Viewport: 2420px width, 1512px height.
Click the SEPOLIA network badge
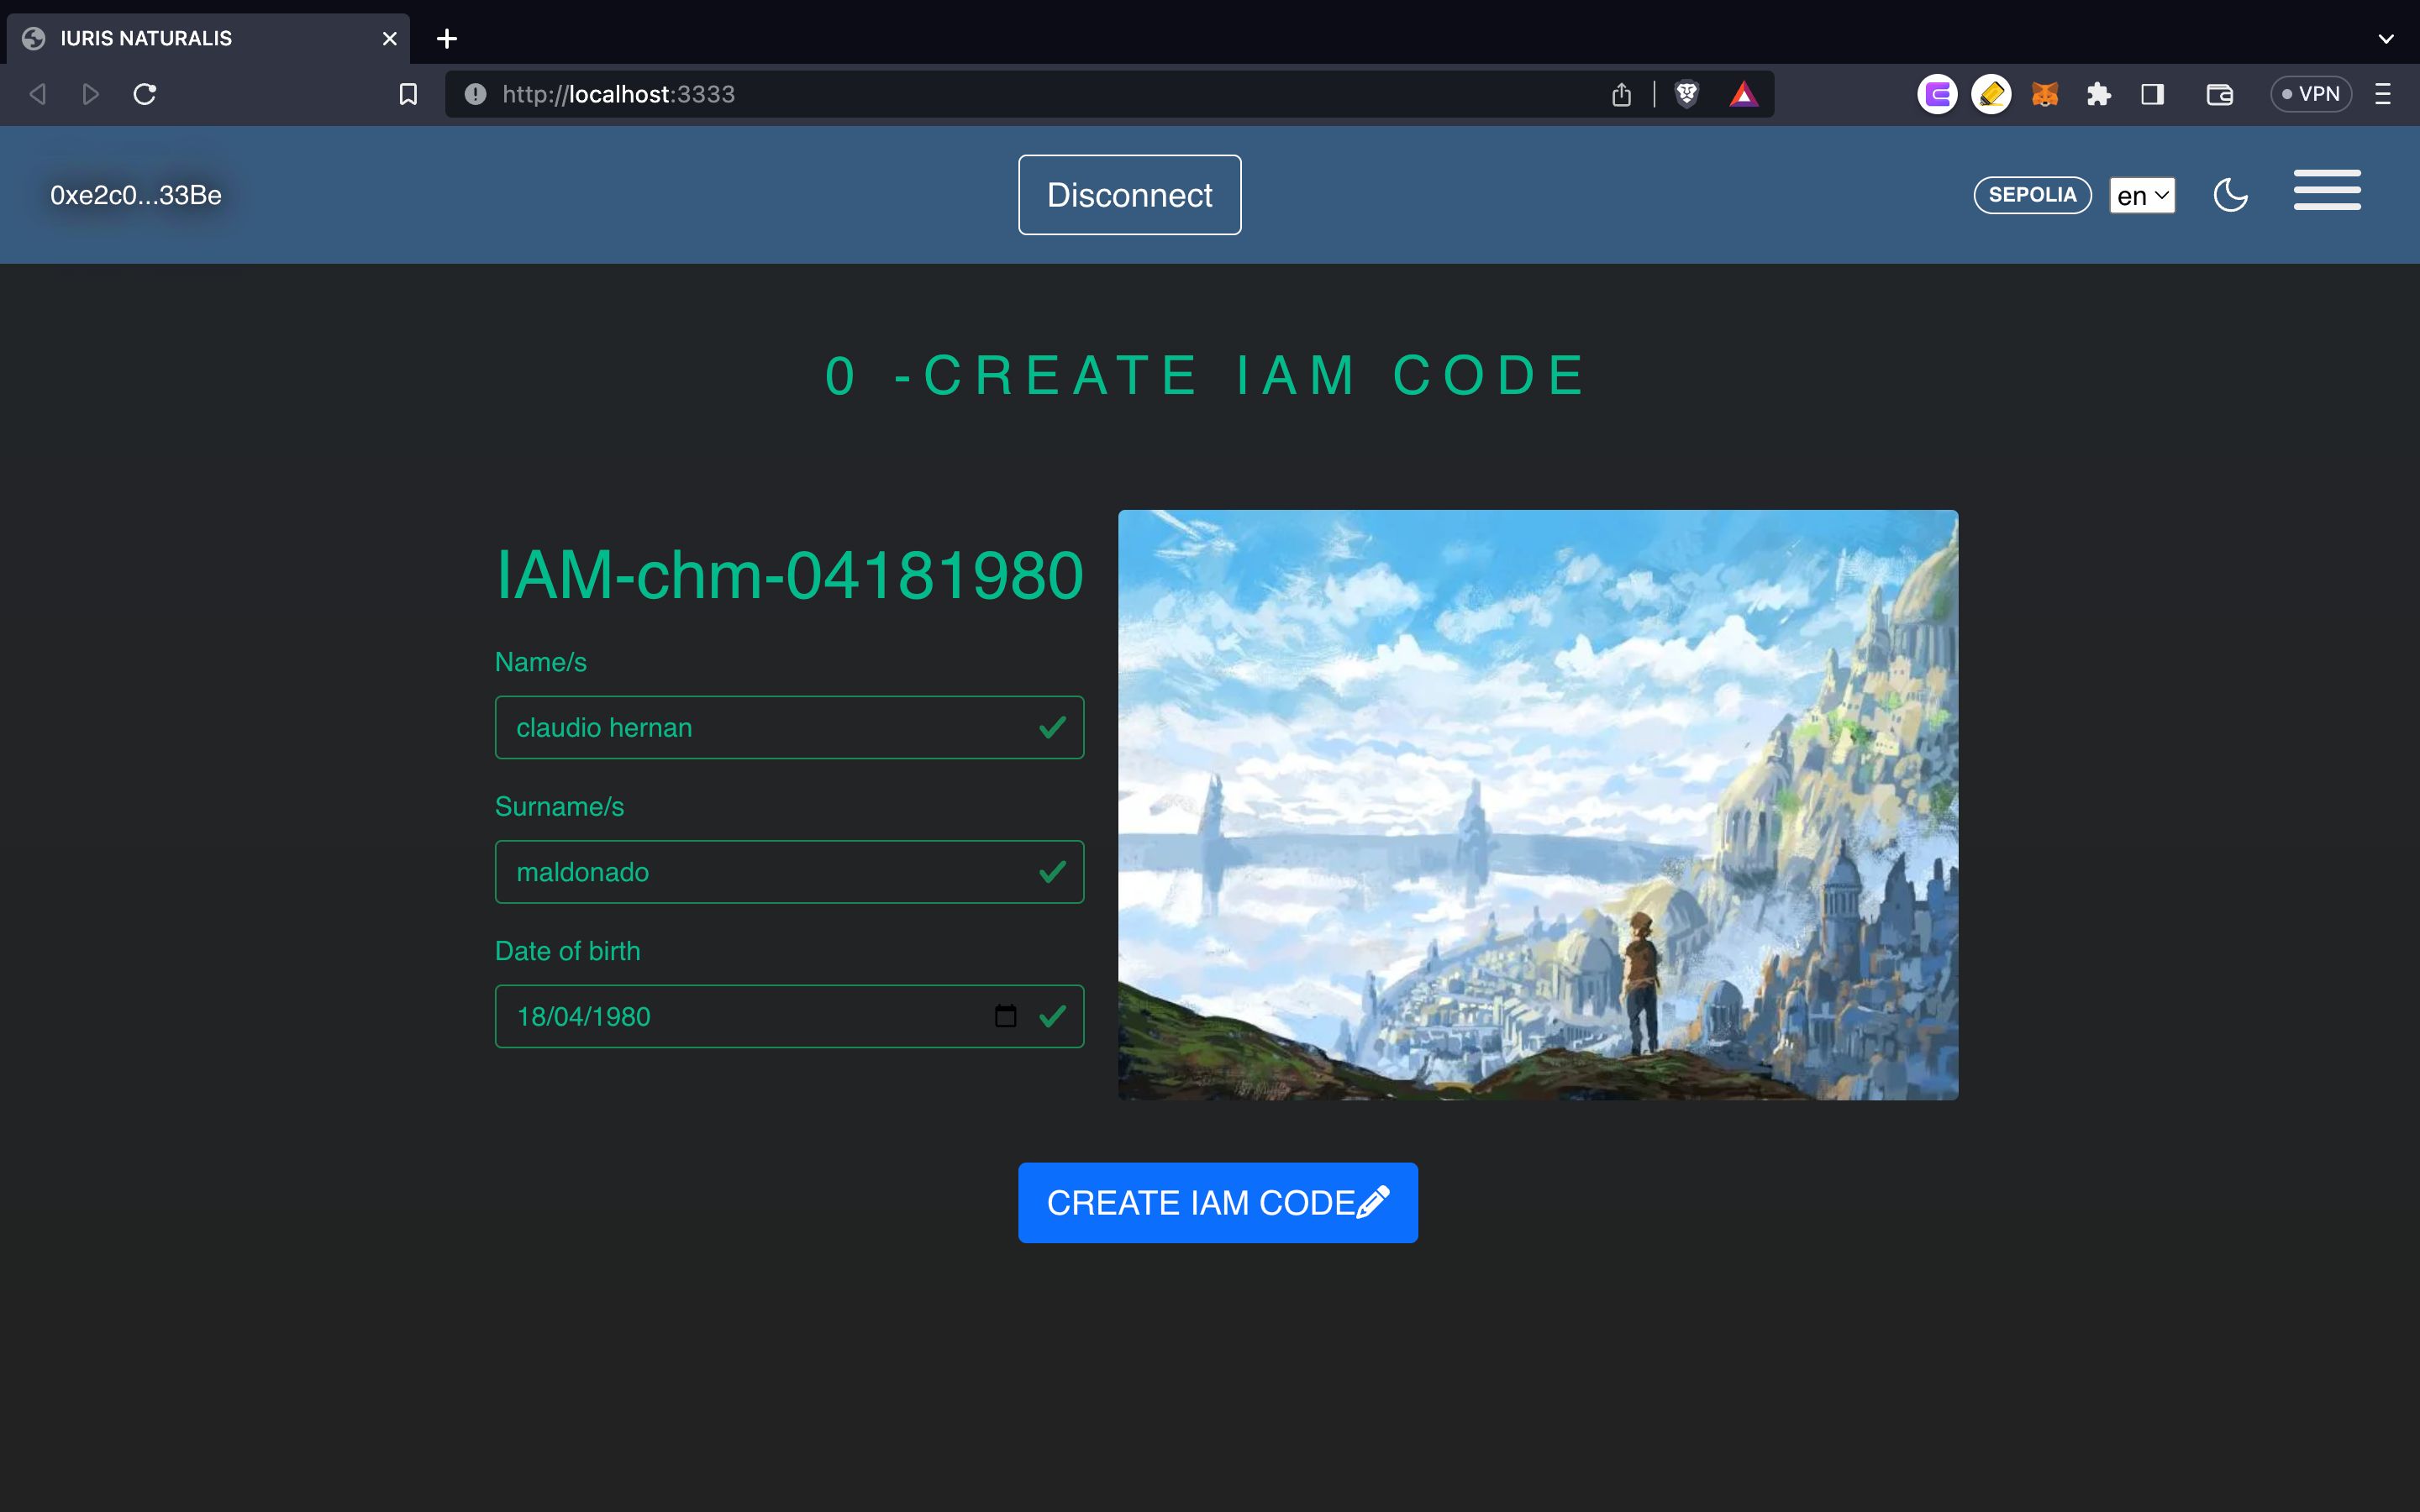tap(2032, 195)
